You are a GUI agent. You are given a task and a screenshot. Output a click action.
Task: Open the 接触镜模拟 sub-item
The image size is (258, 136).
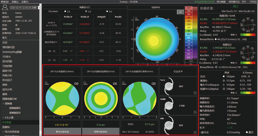(x=15, y=108)
